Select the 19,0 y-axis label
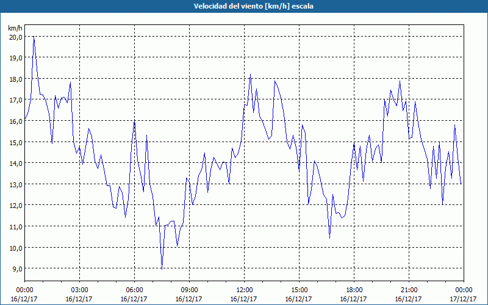The height and width of the screenshot is (305, 488). click(x=16, y=58)
